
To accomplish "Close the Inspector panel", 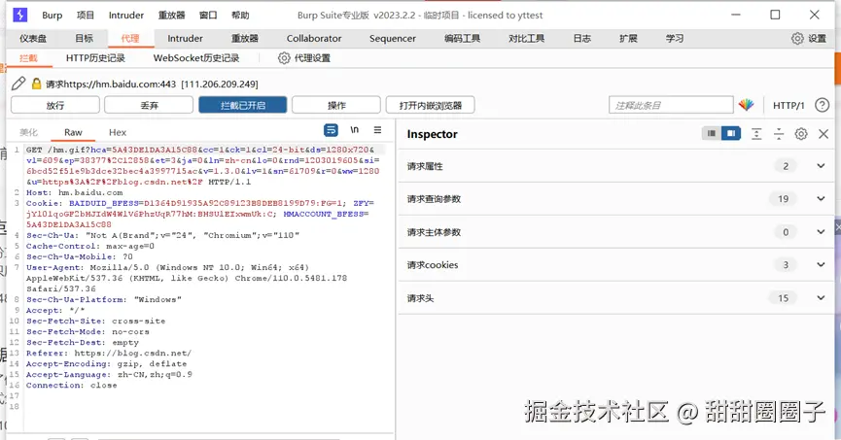I will [x=823, y=134].
